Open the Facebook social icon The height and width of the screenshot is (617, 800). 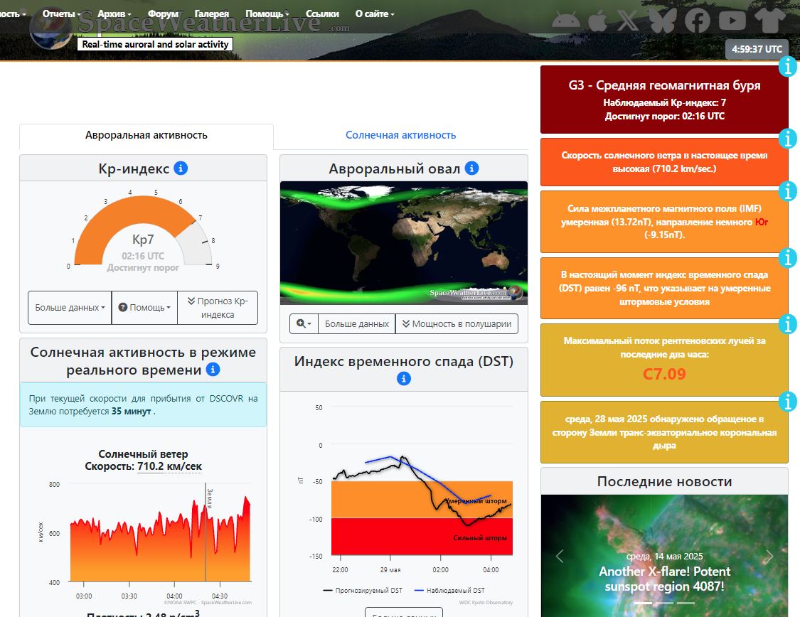698,21
